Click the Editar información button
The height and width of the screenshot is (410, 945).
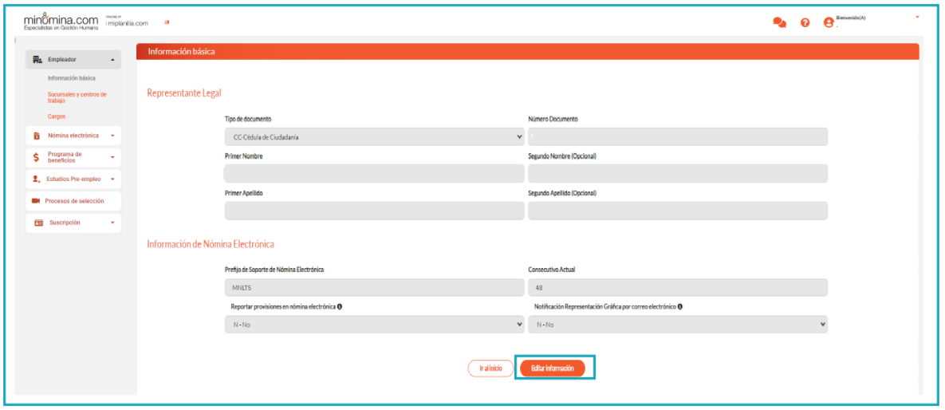552,369
